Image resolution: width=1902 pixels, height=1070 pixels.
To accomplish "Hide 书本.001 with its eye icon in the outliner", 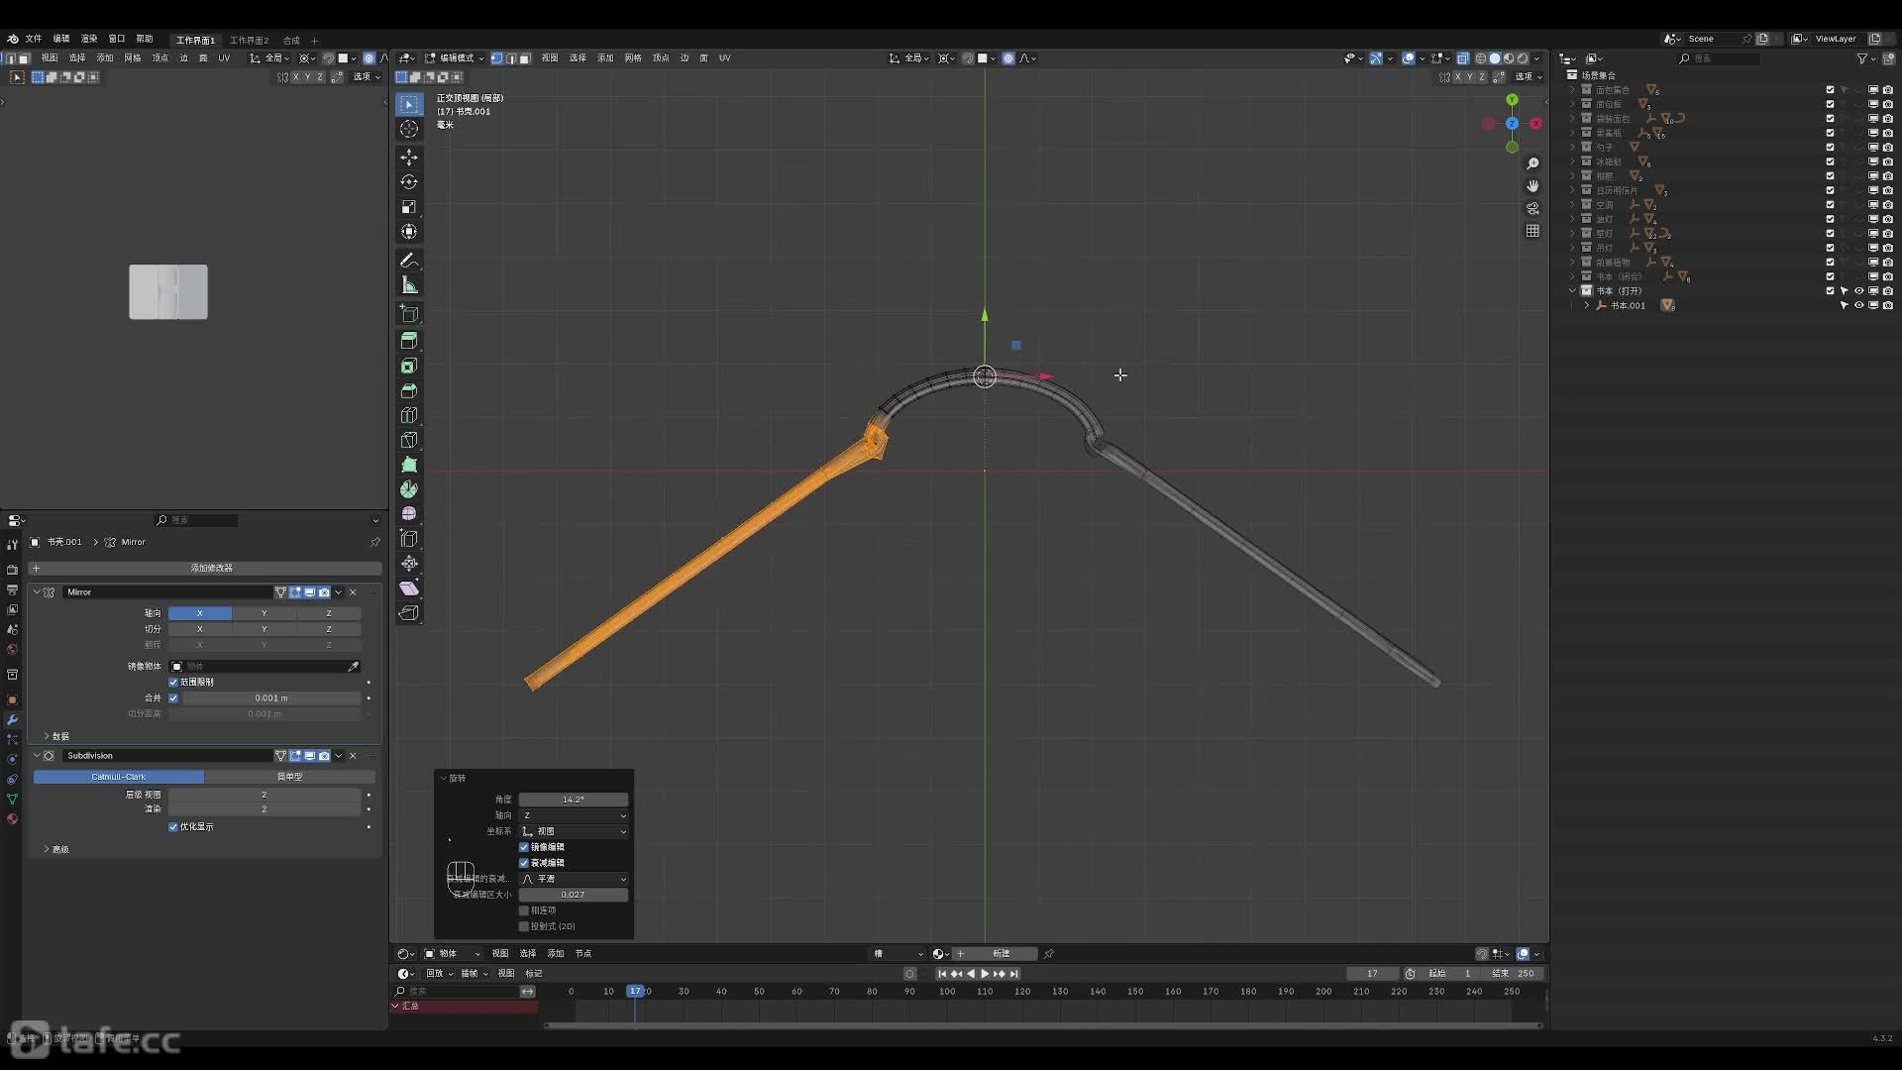I will (x=1858, y=305).
